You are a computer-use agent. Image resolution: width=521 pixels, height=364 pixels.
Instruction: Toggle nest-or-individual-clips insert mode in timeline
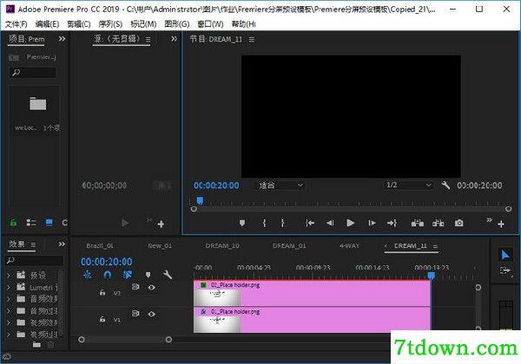point(88,275)
